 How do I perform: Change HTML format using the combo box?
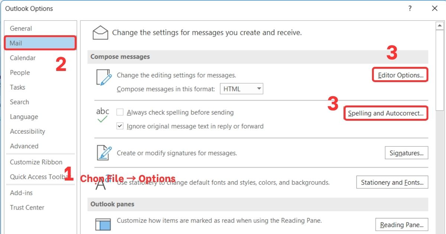[242, 88]
